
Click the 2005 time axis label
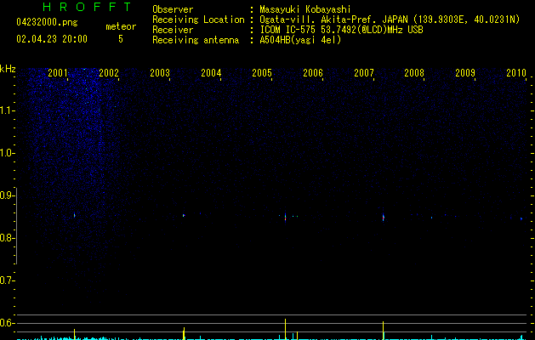point(262,73)
